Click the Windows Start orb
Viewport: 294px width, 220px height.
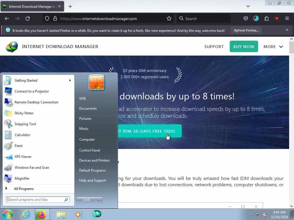[7, 214]
